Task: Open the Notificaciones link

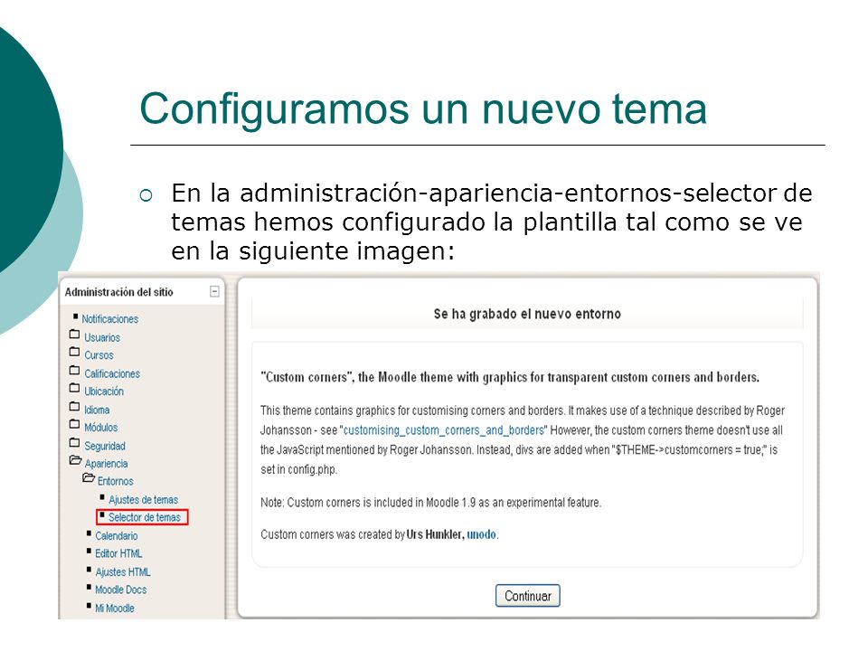Action: coord(109,319)
